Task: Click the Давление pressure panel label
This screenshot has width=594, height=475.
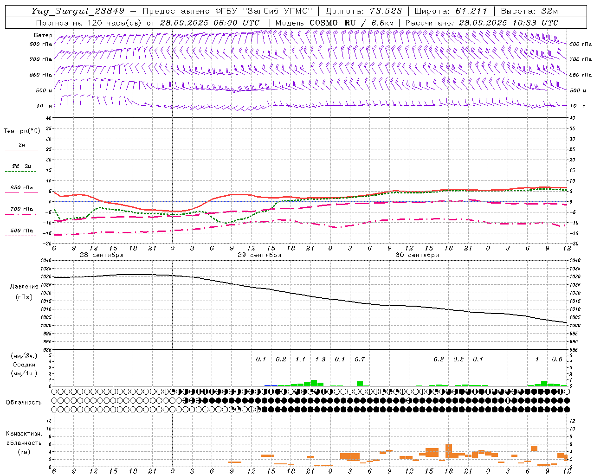Action: point(24,287)
